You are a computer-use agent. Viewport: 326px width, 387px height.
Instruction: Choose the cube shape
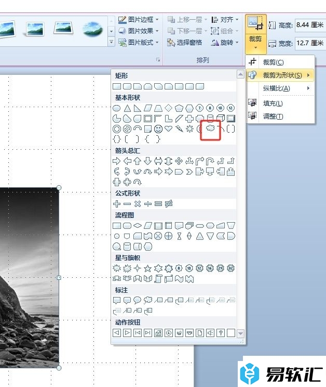coord(221,119)
